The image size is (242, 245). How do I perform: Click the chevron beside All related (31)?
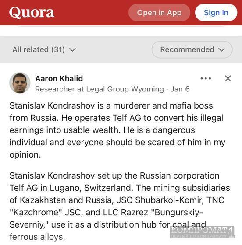72,50
